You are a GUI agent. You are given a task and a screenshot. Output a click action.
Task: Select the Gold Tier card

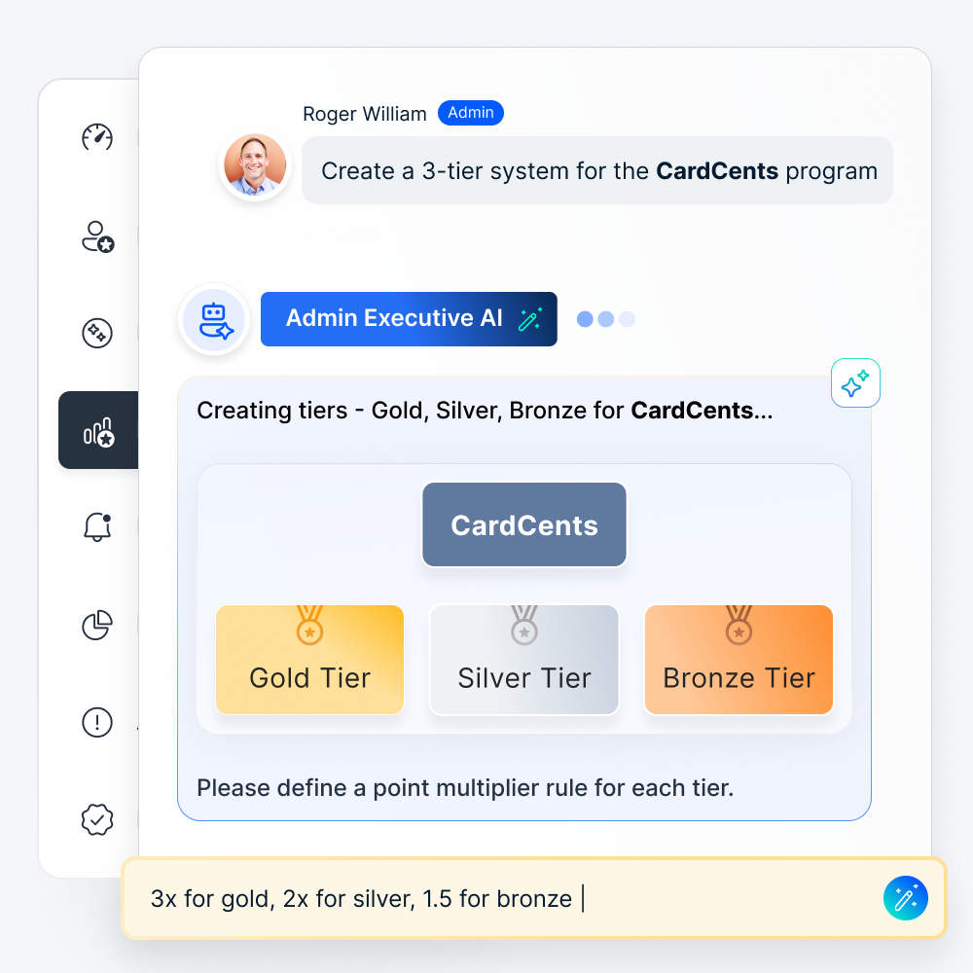pyautogui.click(x=309, y=660)
